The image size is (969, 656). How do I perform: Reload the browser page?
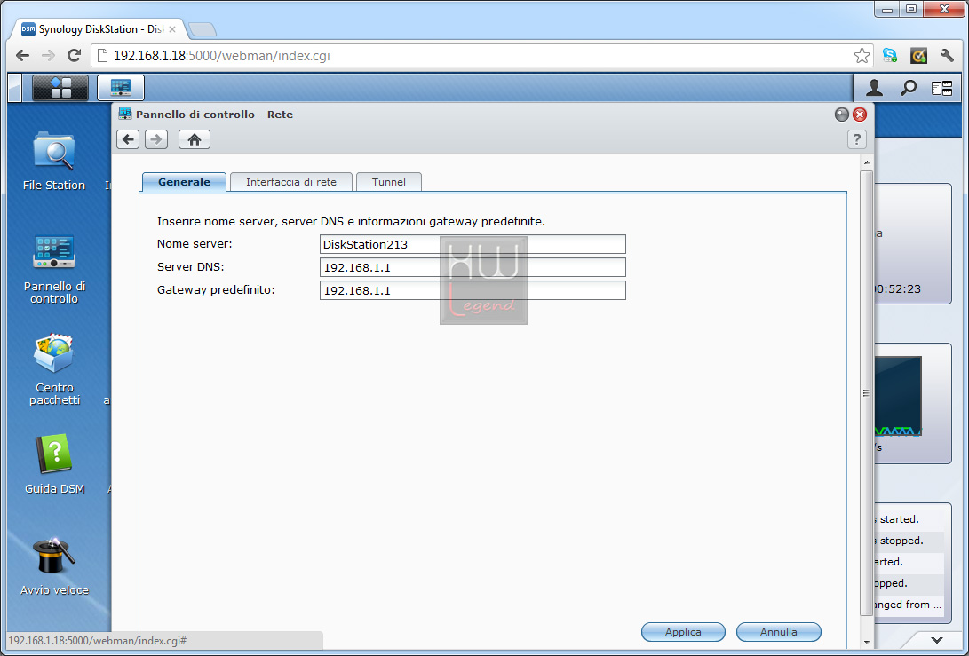point(74,56)
